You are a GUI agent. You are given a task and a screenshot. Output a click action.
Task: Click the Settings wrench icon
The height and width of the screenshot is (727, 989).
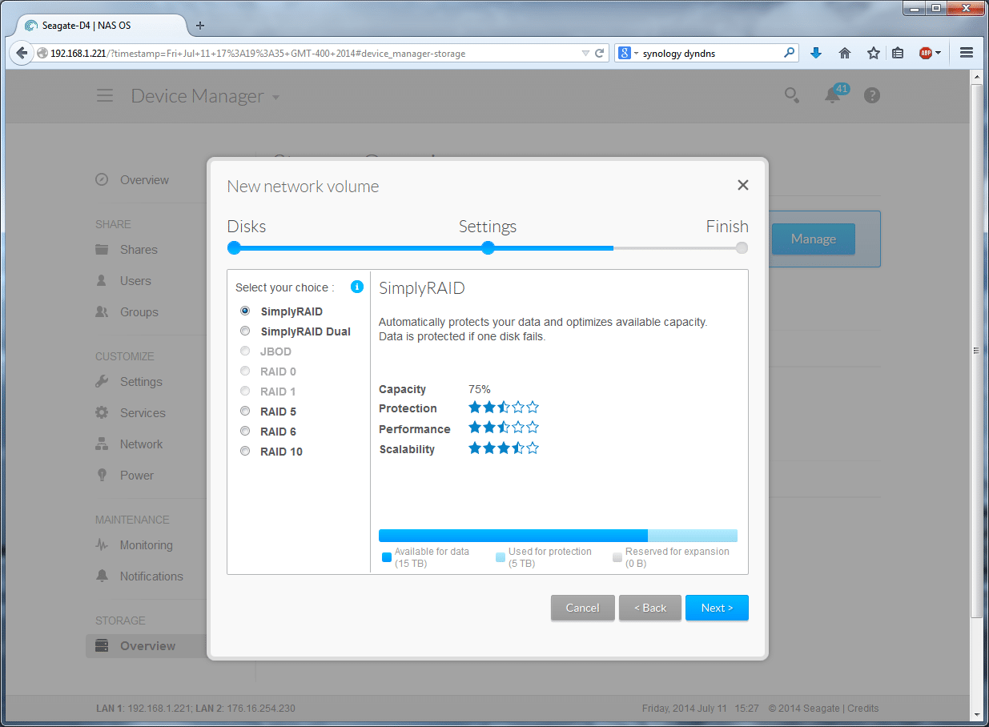[102, 382]
